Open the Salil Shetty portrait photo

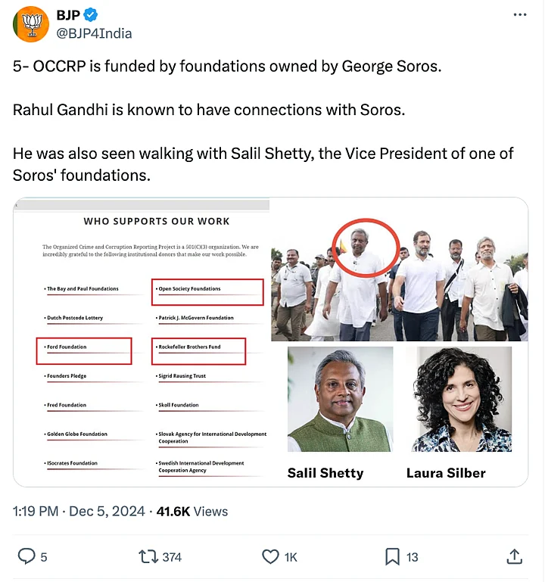(x=340, y=399)
